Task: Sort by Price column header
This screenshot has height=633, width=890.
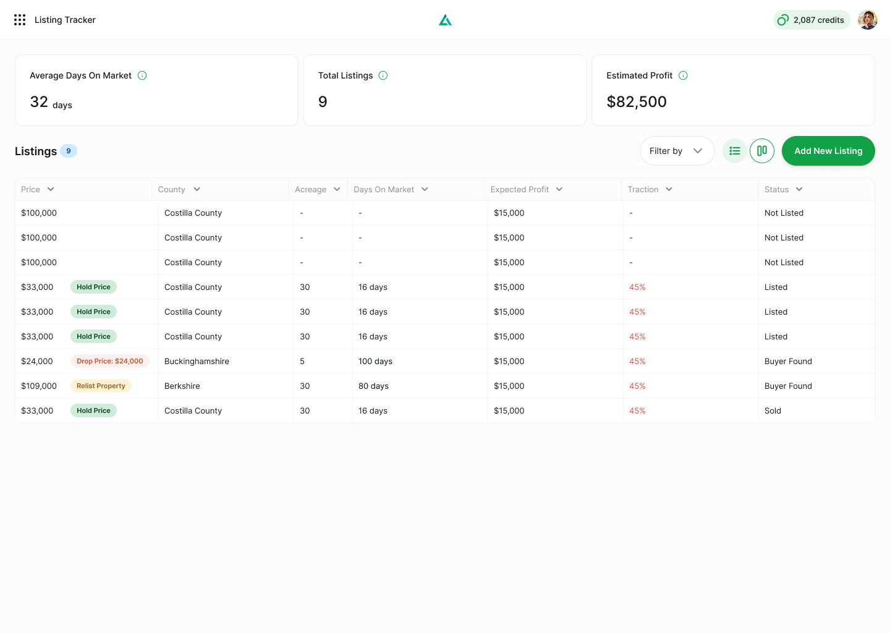Action: pos(38,190)
